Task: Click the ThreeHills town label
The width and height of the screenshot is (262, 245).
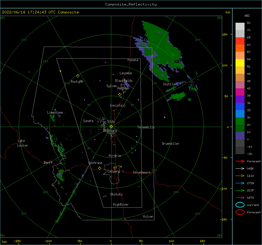Action: click(x=146, y=127)
